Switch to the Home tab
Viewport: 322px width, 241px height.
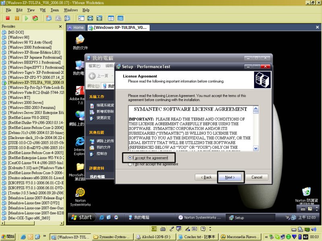pos(76,28)
